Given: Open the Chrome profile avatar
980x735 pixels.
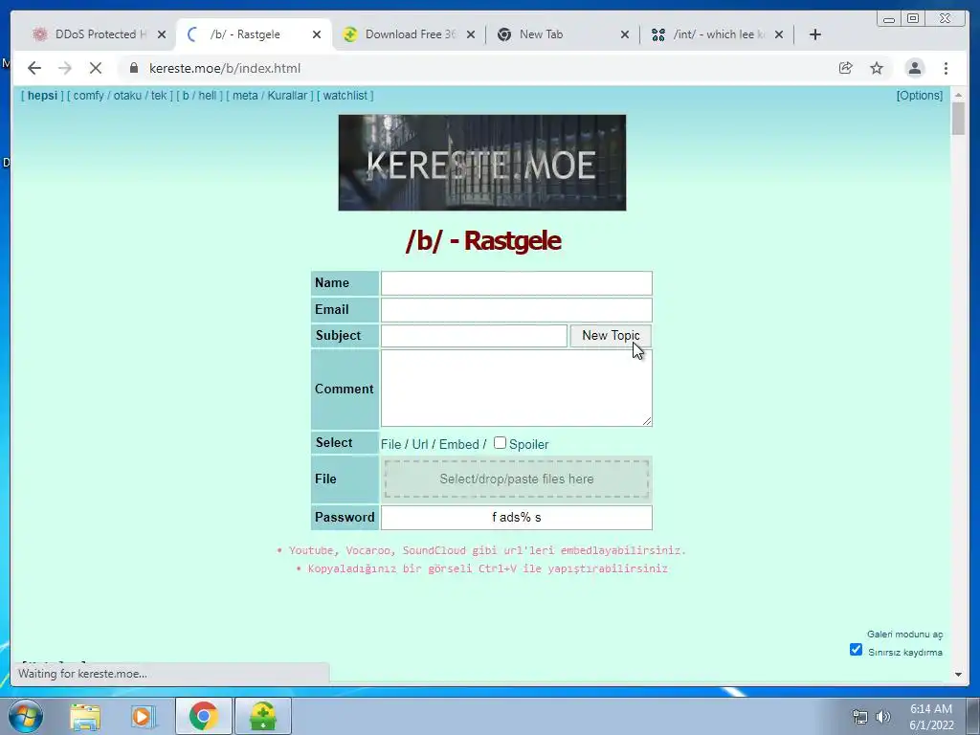Looking at the screenshot, I should point(914,68).
